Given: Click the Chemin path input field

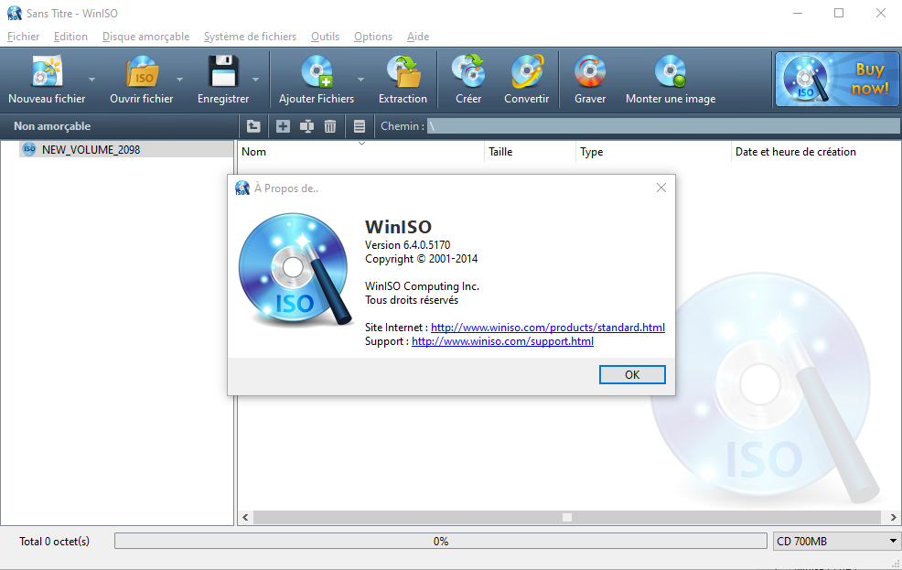Looking at the screenshot, I should [x=663, y=126].
